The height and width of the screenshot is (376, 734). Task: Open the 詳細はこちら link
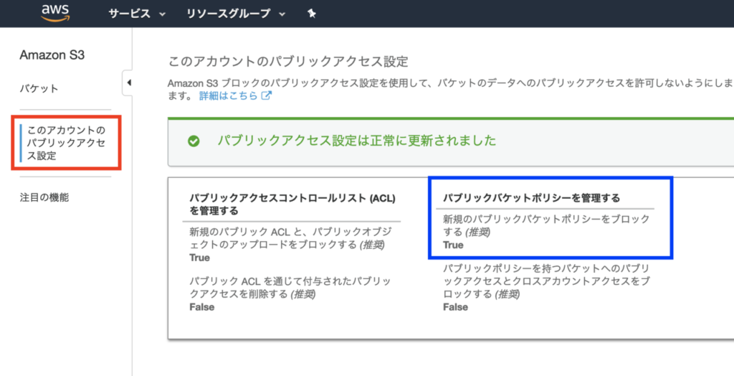pyautogui.click(x=229, y=95)
